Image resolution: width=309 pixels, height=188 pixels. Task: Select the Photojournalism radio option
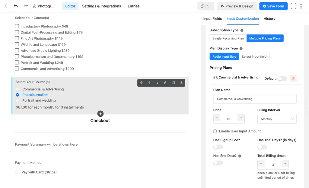pos(18,95)
